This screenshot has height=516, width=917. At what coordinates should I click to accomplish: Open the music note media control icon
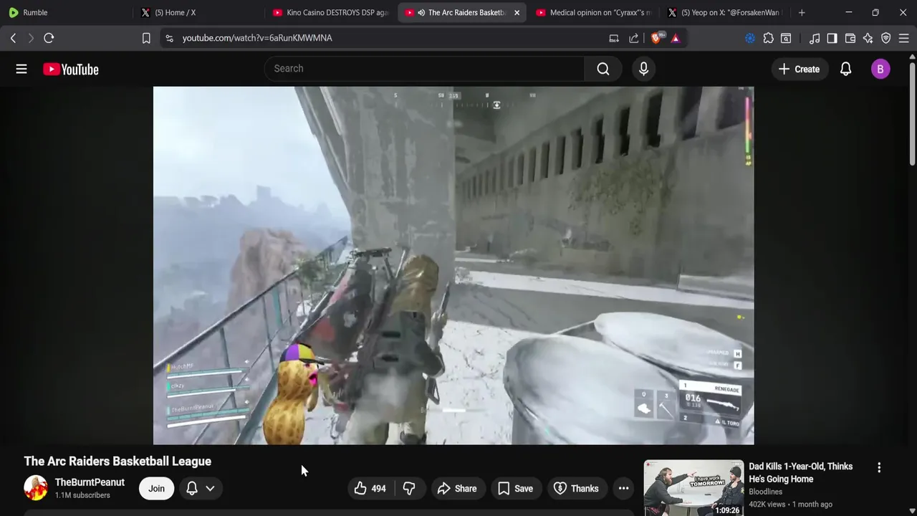coord(815,38)
